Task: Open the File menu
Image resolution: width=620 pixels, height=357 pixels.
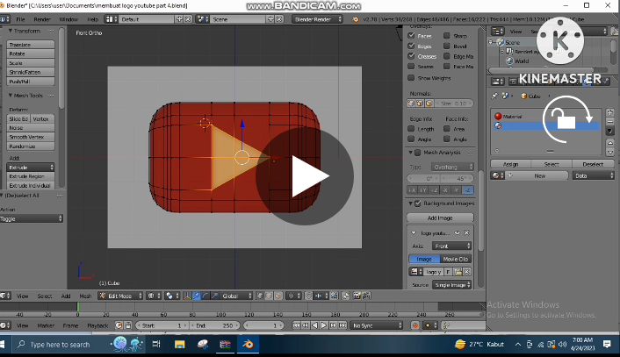Action: (20, 19)
